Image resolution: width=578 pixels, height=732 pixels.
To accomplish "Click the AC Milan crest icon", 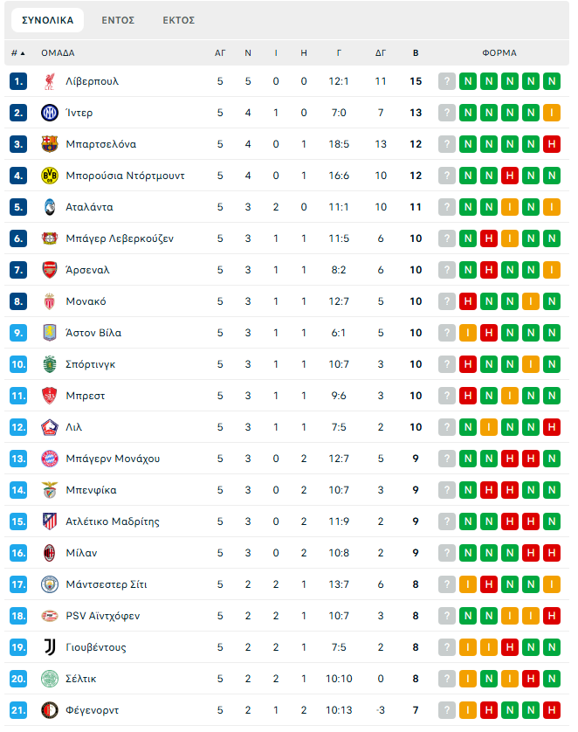I will [x=49, y=553].
